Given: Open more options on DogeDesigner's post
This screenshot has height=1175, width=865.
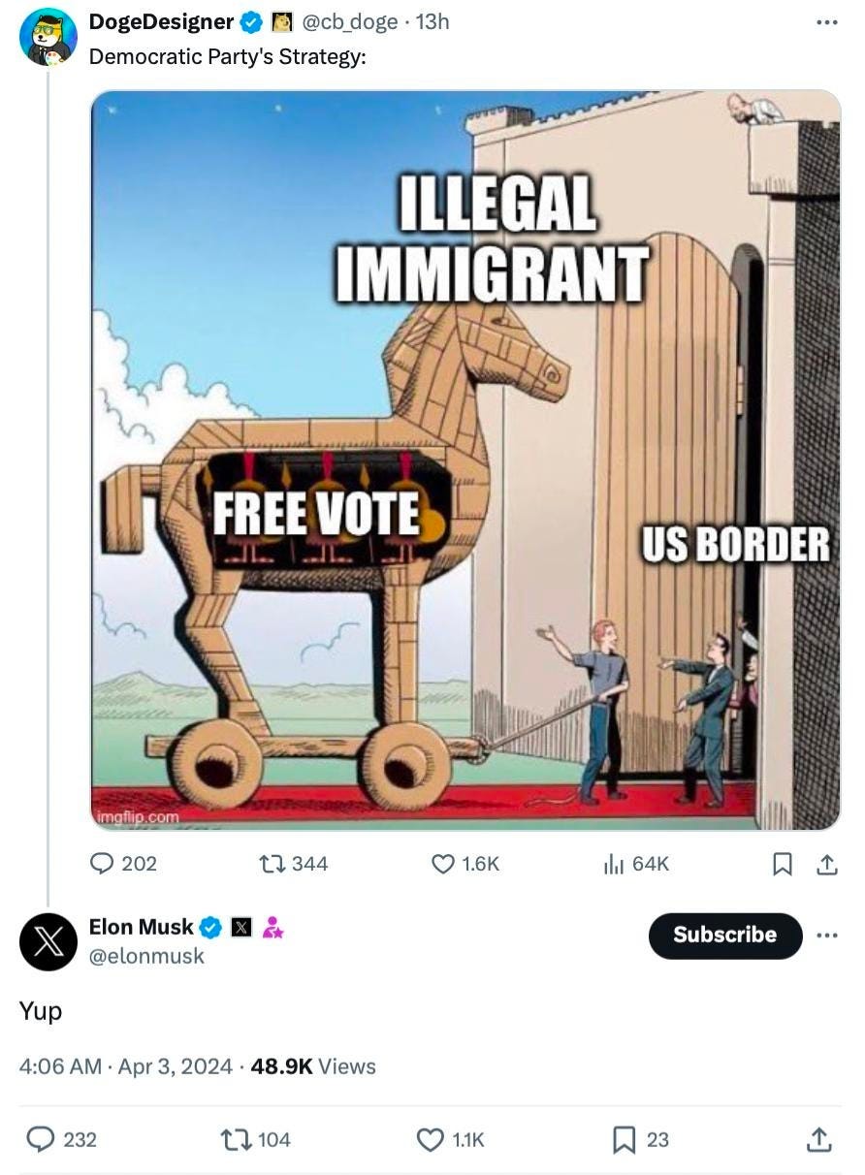Looking at the screenshot, I should coord(826,21).
